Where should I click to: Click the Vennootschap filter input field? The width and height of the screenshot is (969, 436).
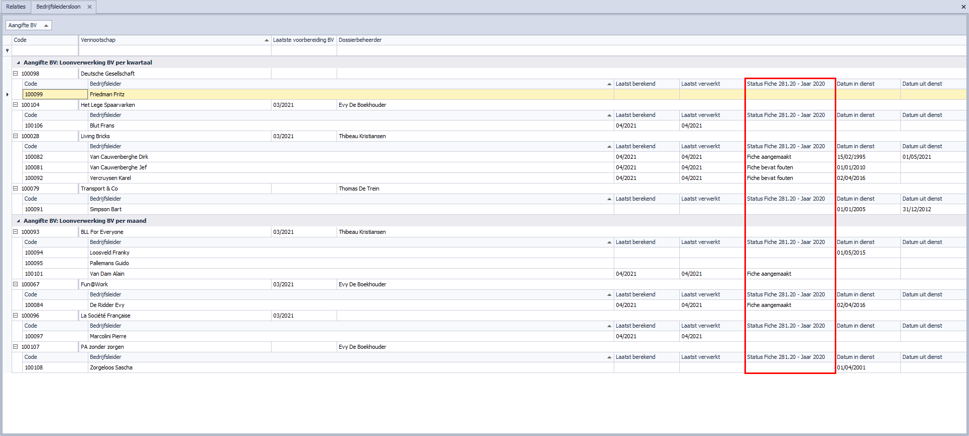coord(175,50)
